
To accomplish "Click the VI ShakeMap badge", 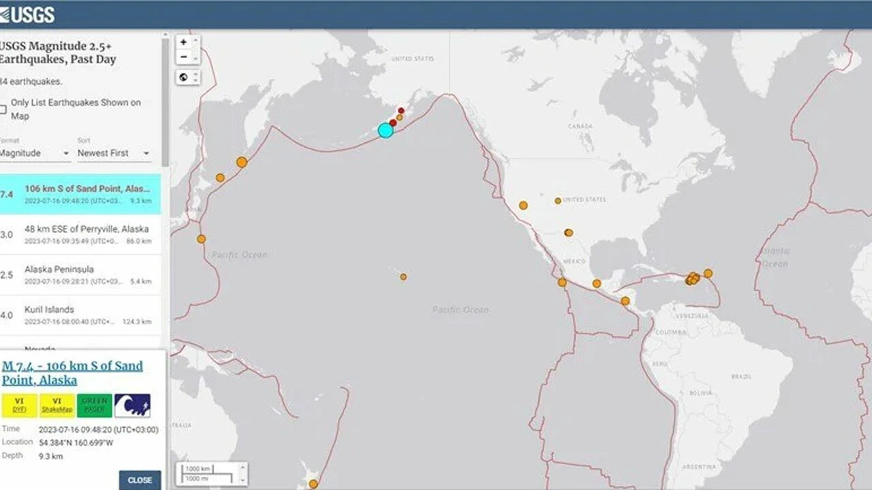I will coord(59,403).
